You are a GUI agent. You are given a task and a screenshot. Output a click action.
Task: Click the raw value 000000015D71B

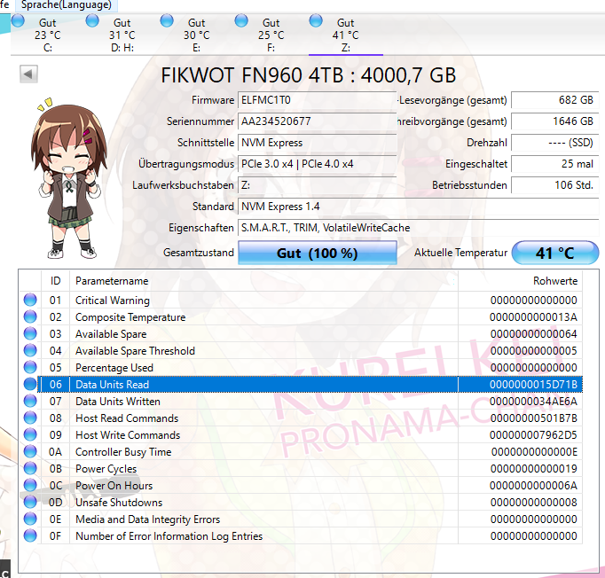tap(533, 385)
